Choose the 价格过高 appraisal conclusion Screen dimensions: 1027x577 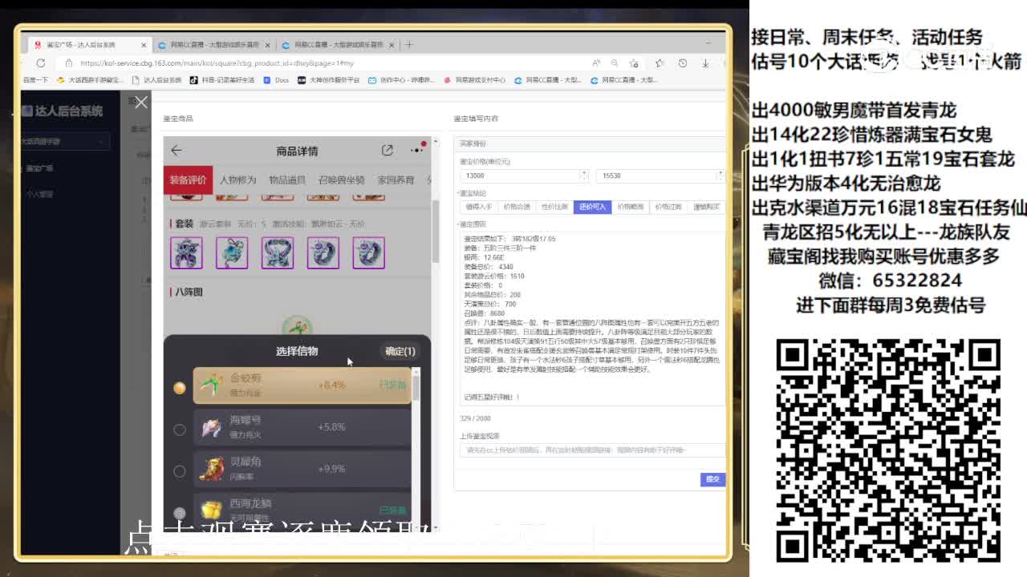click(x=668, y=207)
